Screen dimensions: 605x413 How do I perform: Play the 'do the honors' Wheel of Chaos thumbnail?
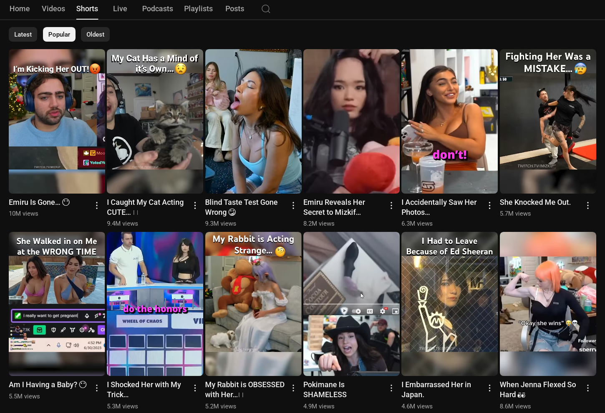[155, 304]
